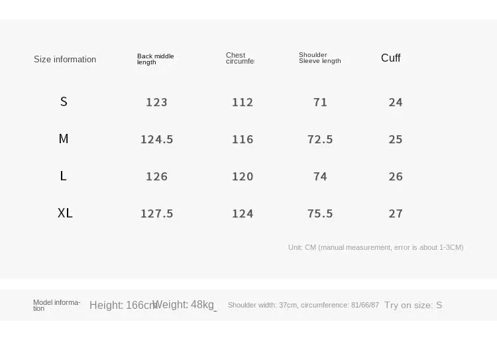Select the 27 cuff value
Screen dimensions: 497x344
tap(396, 213)
